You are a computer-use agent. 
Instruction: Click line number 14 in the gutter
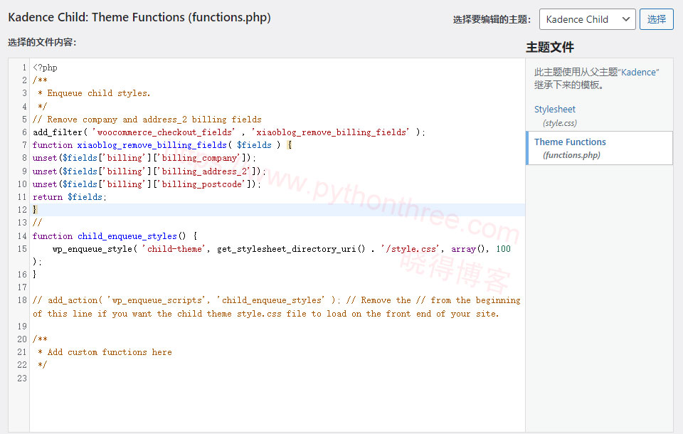point(21,236)
